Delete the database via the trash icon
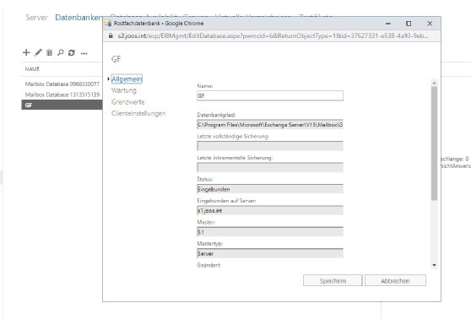Screen dimensions: 471x319 [x=49, y=52]
